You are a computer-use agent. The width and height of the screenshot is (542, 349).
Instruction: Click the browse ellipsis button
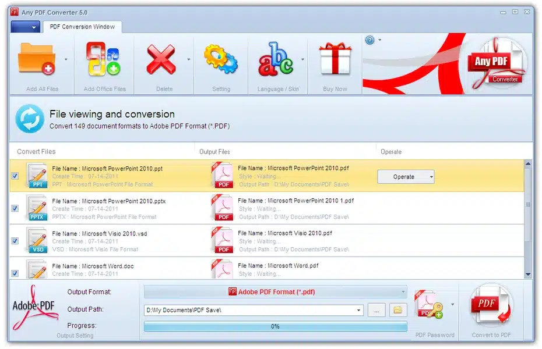tap(376, 310)
